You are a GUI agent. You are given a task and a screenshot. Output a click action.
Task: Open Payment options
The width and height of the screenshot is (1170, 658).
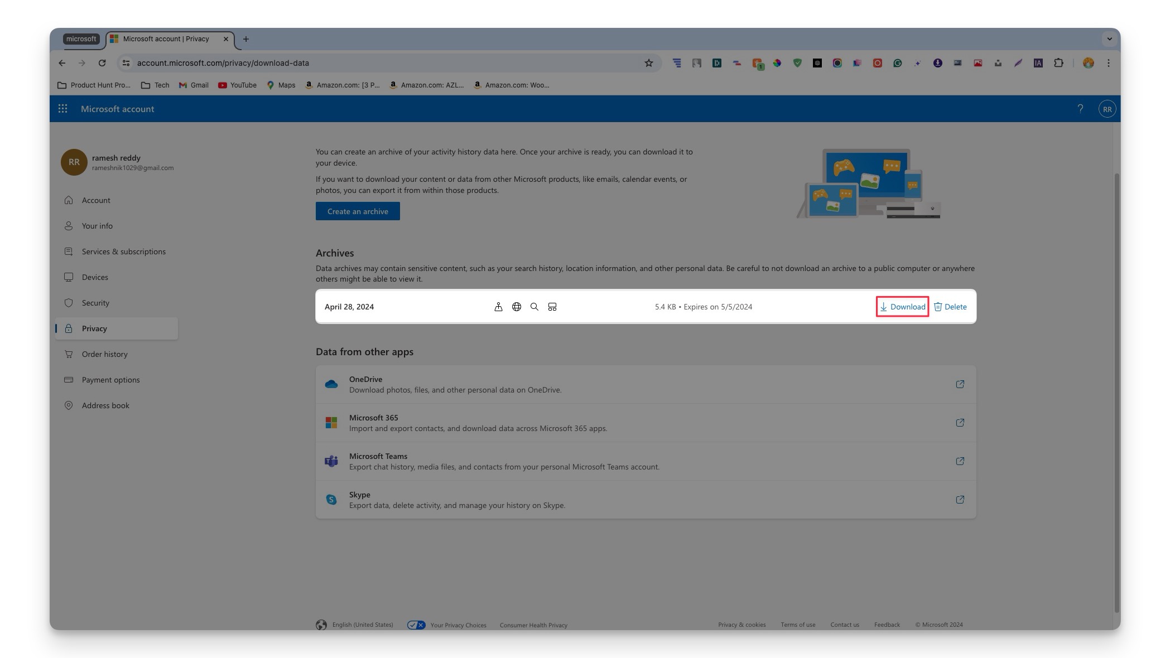(116, 380)
